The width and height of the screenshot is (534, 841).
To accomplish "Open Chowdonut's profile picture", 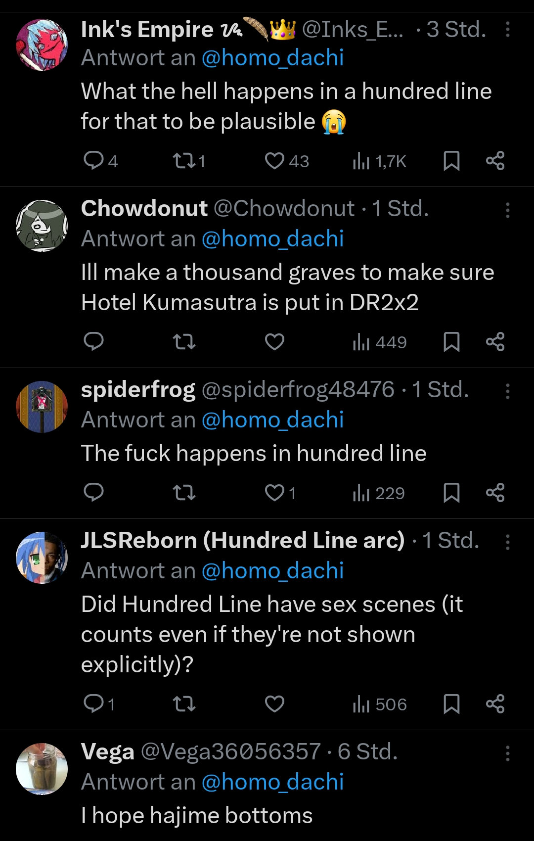I will [42, 226].
